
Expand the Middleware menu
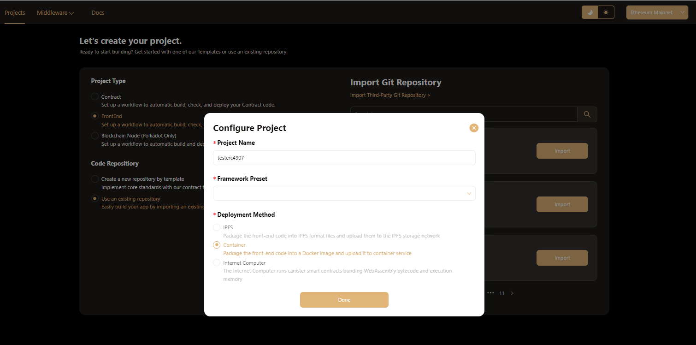click(55, 12)
